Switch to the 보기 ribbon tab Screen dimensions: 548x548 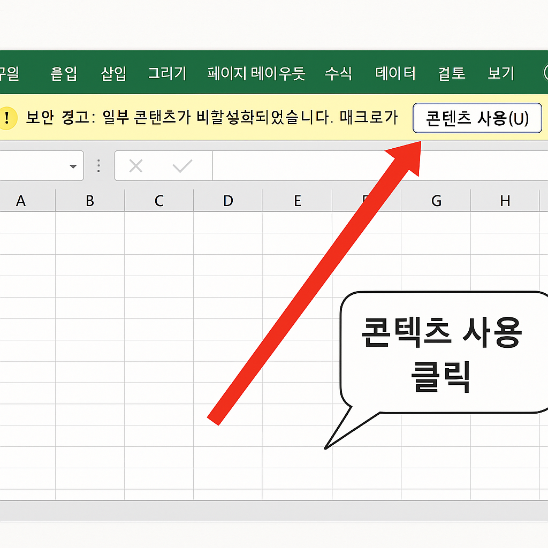(x=500, y=74)
